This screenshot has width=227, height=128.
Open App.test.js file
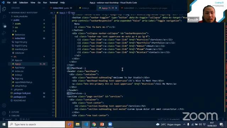(20, 68)
